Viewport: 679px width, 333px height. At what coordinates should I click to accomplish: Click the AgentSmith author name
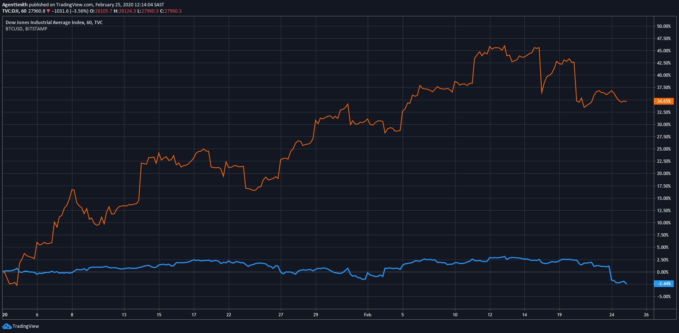15,5
